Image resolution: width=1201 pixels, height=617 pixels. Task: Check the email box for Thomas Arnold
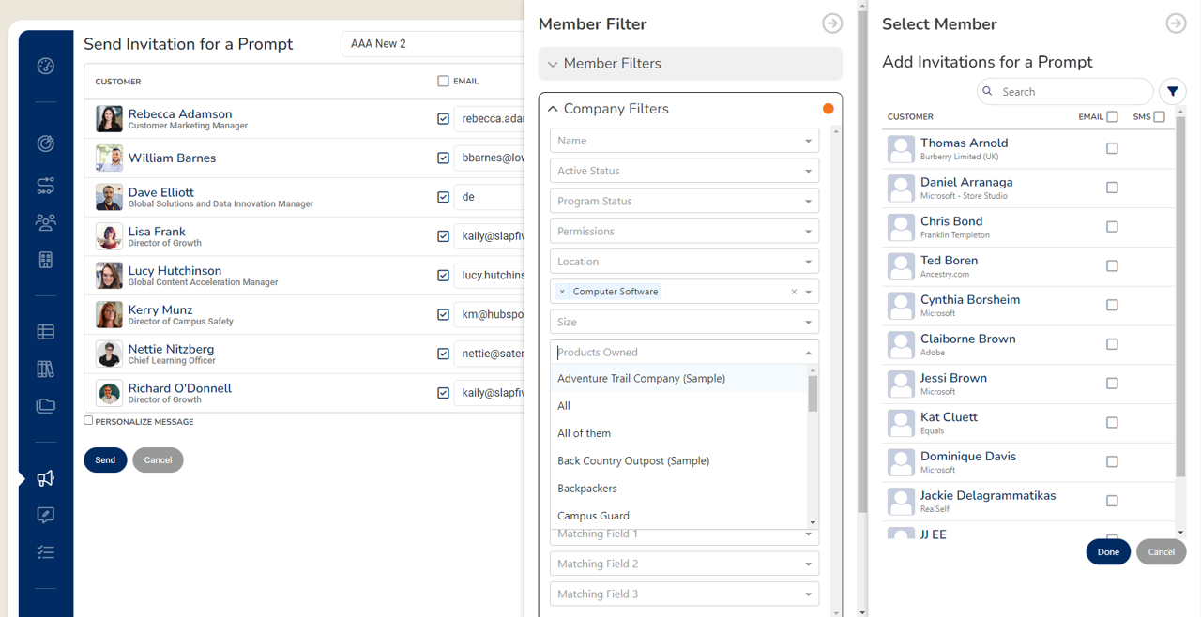1112,148
